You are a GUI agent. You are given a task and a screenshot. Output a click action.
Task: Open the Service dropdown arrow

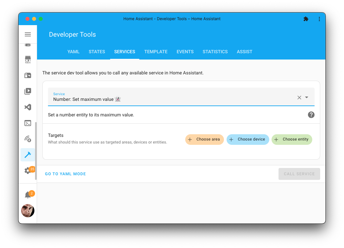click(307, 98)
